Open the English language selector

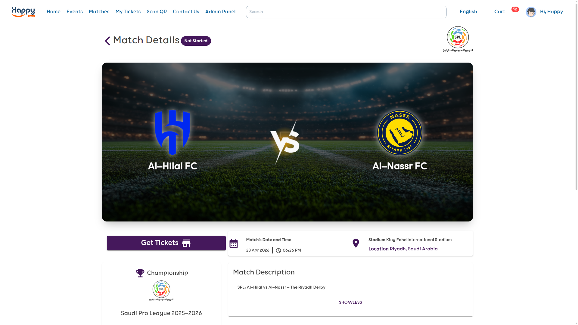pyautogui.click(x=468, y=12)
